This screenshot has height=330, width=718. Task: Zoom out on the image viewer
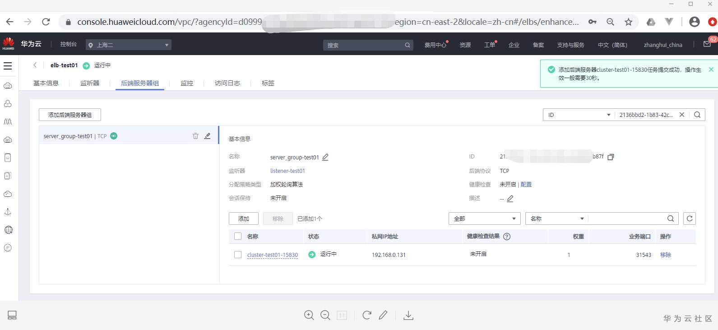point(325,315)
